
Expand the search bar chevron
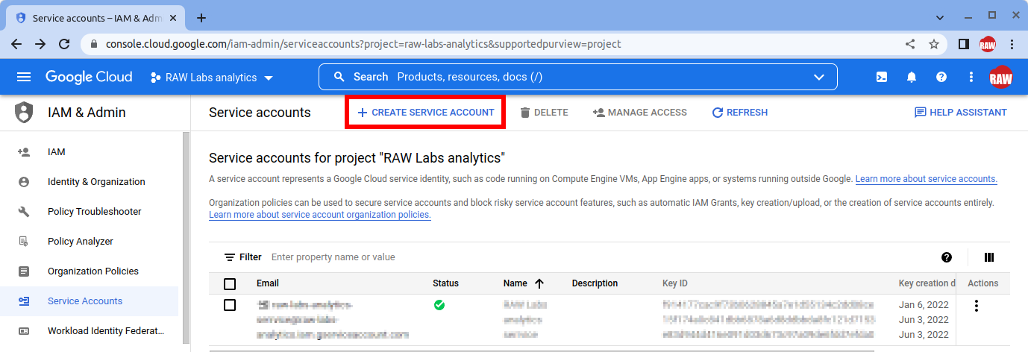[819, 77]
